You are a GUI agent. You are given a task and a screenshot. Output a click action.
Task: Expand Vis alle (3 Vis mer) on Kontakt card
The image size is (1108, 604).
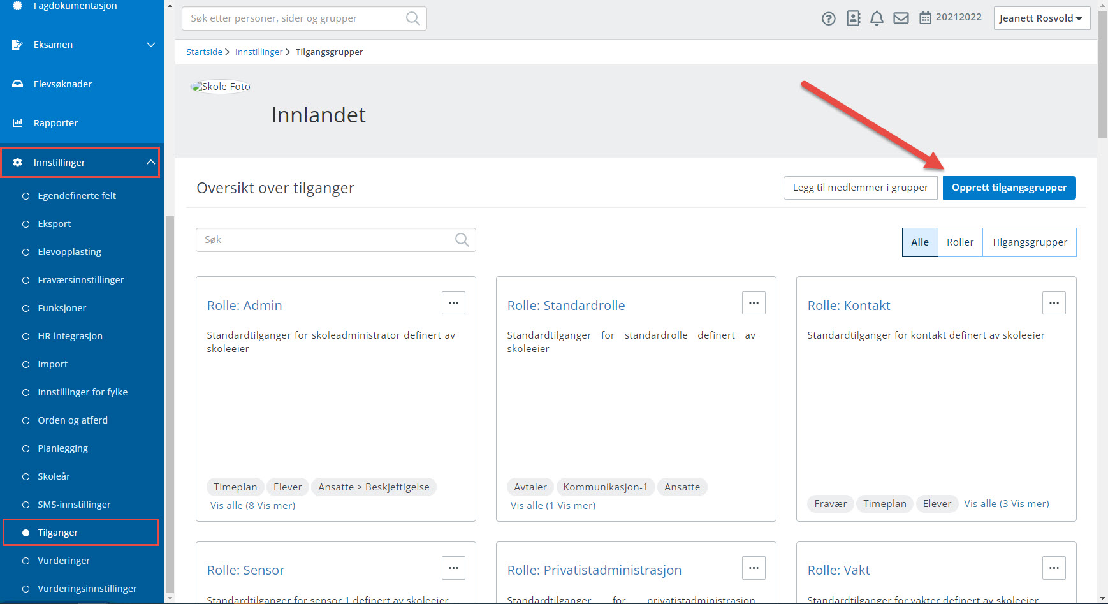[x=1007, y=503]
